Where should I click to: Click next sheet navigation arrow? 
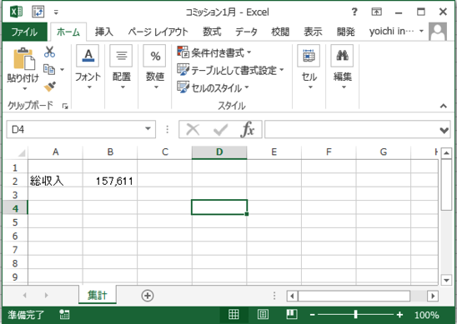pyautogui.click(x=46, y=295)
